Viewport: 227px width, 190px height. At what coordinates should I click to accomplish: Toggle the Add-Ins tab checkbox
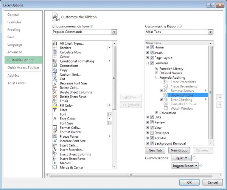coord(152,138)
